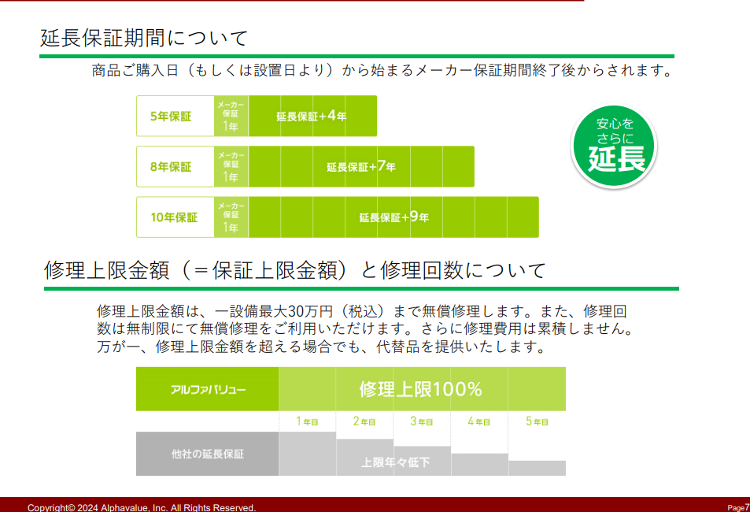Click the アルファバリュー green label
This screenshot has width=750, height=512.
point(207,389)
